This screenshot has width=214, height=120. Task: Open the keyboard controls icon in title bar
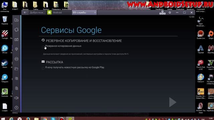(163, 13)
